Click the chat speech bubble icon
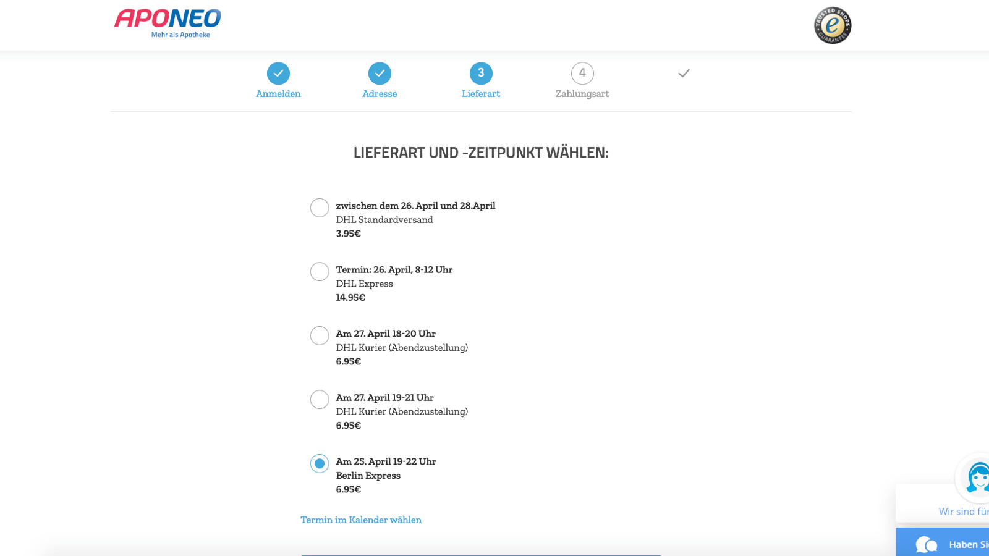Screen dimensions: 989x556 (926, 544)
